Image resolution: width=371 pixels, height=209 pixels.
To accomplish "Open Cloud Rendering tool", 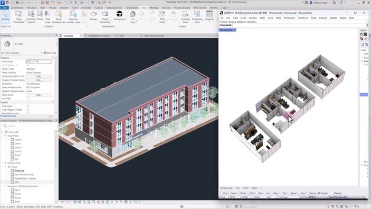I will 105,17.
